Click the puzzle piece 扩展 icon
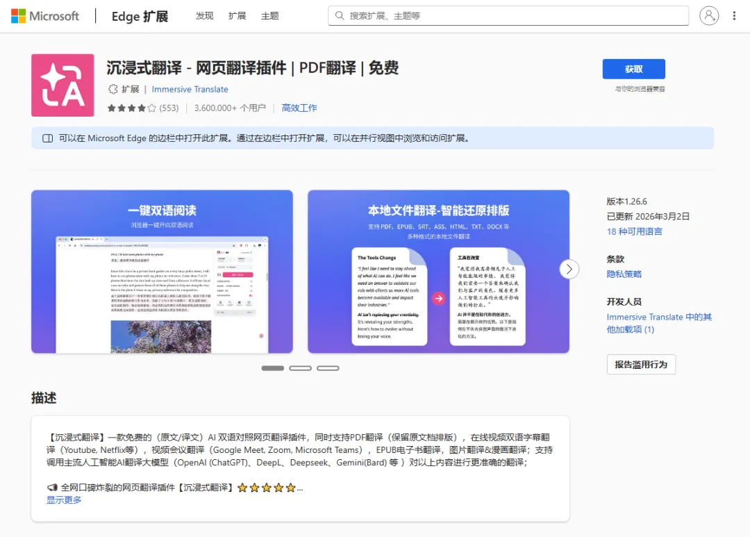Image resolution: width=750 pixels, height=537 pixels. pos(113,89)
